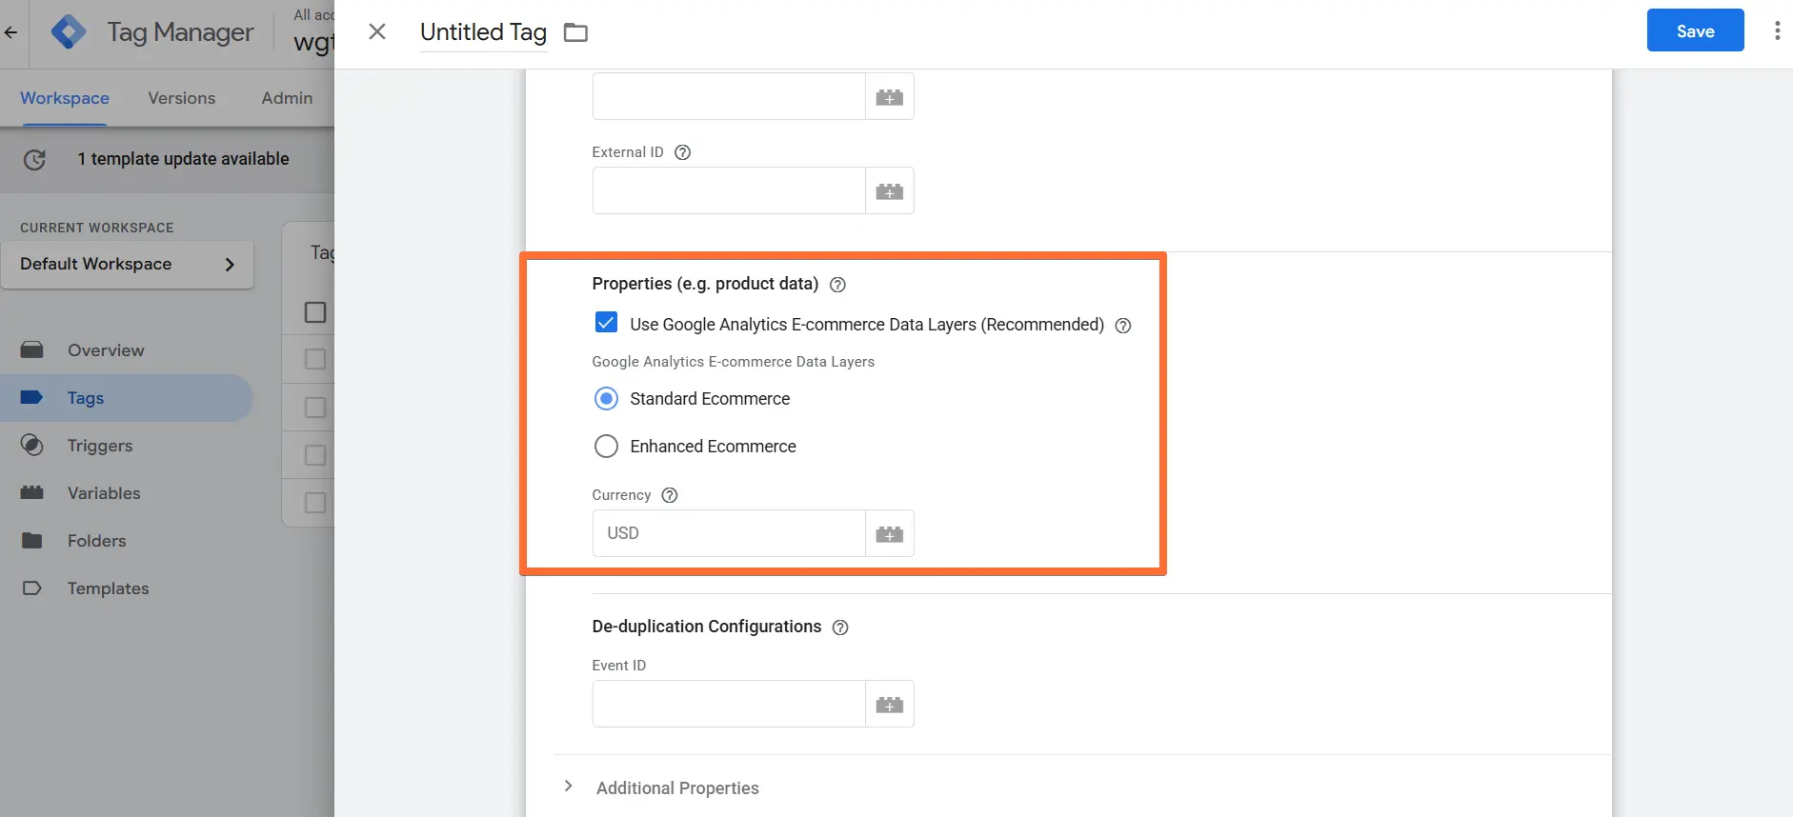Click the Event ID input field
This screenshot has height=817, width=1793.
(729, 704)
